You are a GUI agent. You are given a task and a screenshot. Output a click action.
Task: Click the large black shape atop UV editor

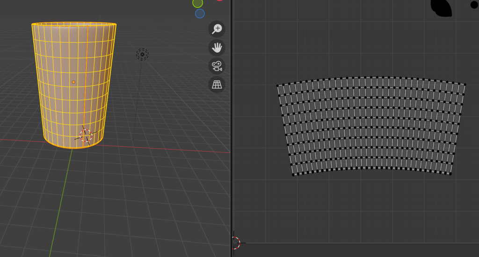tap(441, 7)
